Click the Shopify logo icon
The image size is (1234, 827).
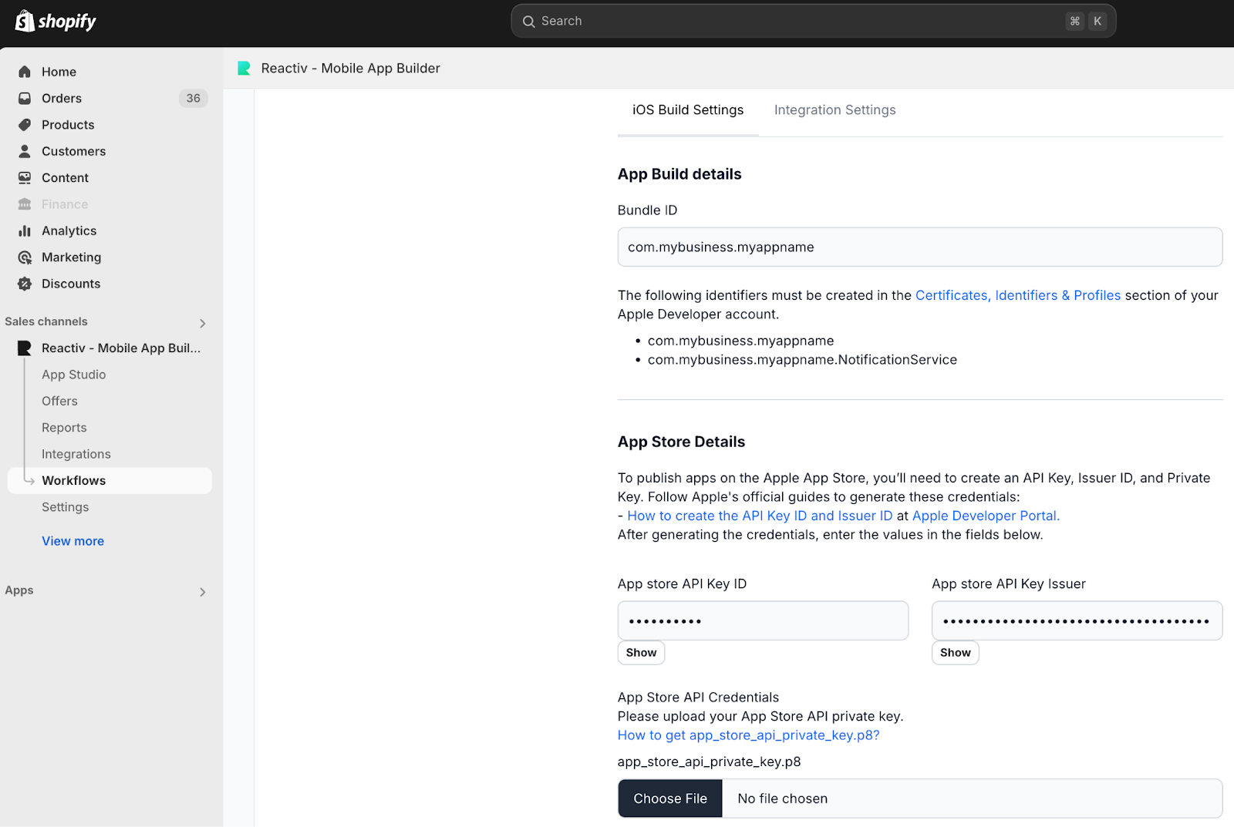point(25,21)
